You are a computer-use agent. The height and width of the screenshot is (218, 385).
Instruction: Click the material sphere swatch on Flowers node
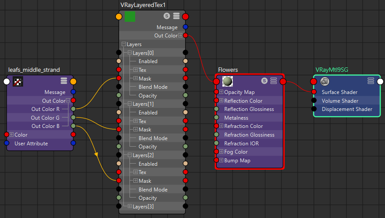(x=228, y=81)
